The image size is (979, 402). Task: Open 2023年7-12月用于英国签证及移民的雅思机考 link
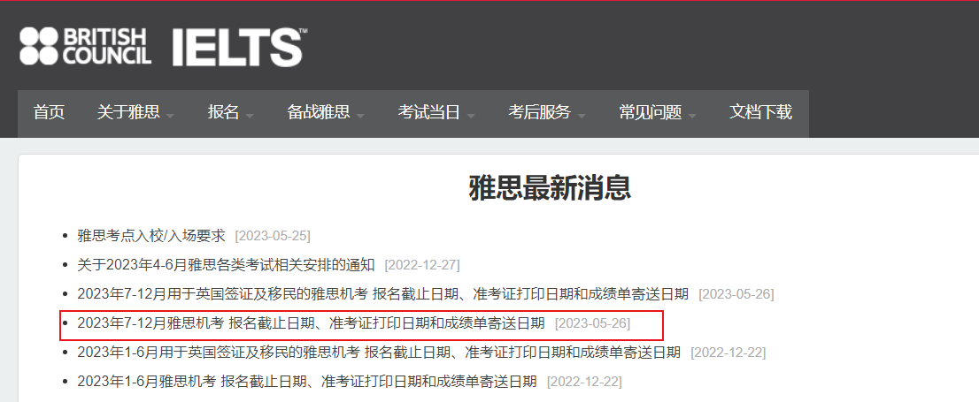tap(382, 294)
